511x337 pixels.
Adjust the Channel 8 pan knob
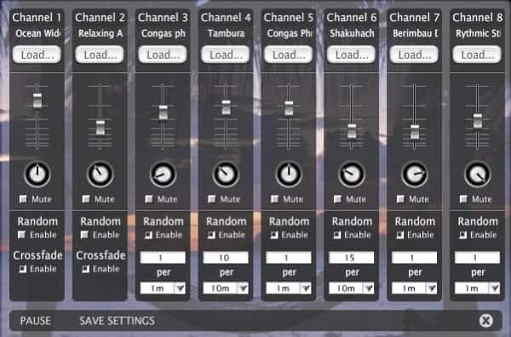(478, 174)
